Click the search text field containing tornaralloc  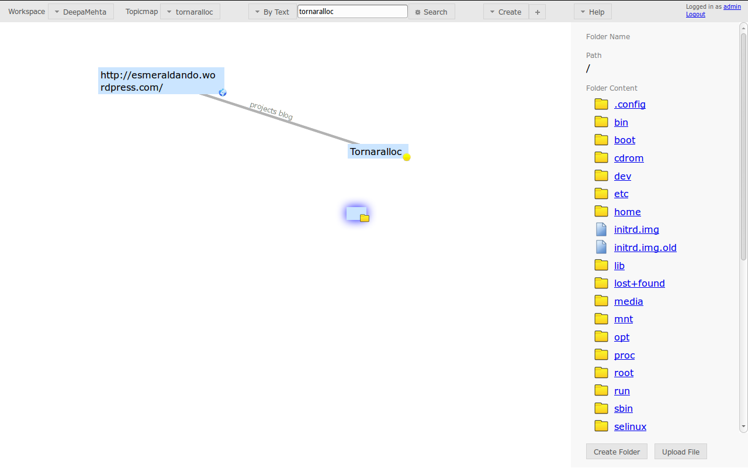click(x=352, y=11)
